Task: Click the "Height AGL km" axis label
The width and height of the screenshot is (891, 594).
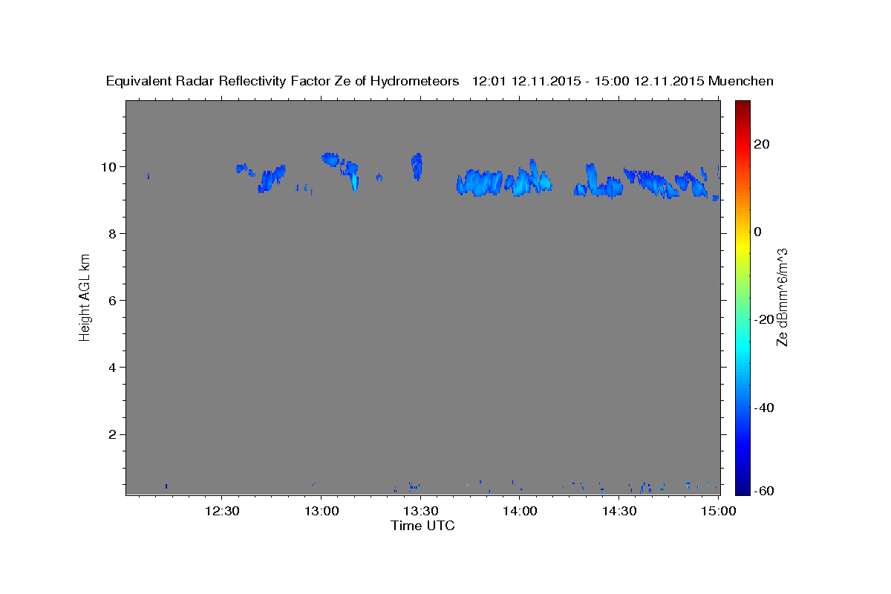Action: 85,296
